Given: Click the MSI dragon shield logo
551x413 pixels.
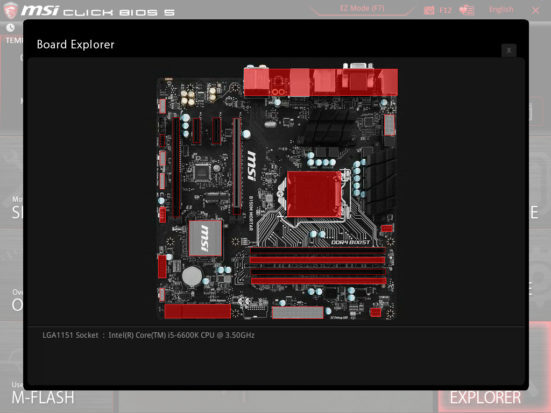Looking at the screenshot, I should pyautogui.click(x=11, y=10).
